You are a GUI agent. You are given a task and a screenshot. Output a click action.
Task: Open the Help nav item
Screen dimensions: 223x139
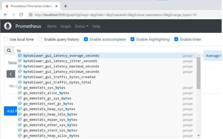tap(96, 26)
